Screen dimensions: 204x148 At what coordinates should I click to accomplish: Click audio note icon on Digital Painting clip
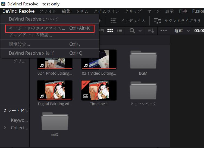42,96
